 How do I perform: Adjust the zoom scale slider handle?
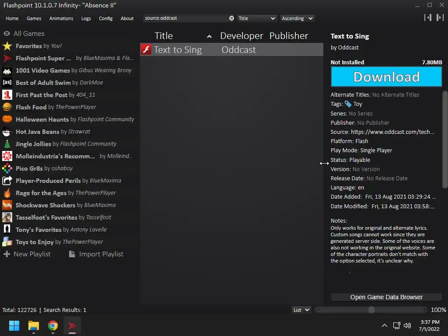(371, 310)
